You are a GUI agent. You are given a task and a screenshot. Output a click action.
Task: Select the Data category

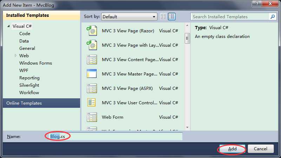point(24,41)
